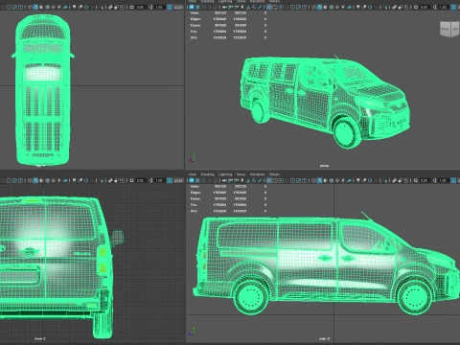This screenshot has width=460, height=345.
Task: Enable Wireframe display in the top view panel
Action: point(30,7)
